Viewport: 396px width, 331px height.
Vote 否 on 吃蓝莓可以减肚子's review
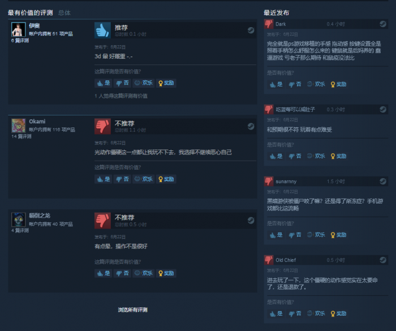click(x=295, y=156)
